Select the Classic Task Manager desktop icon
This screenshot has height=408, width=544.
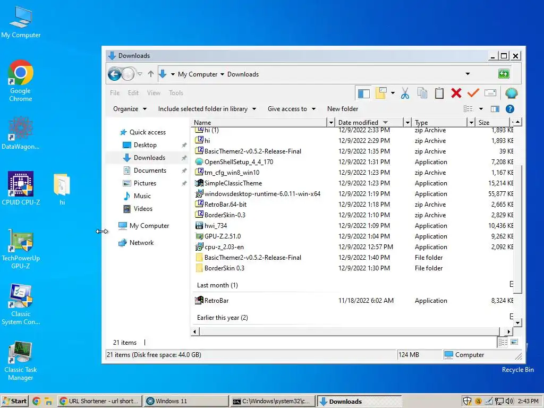click(21, 361)
